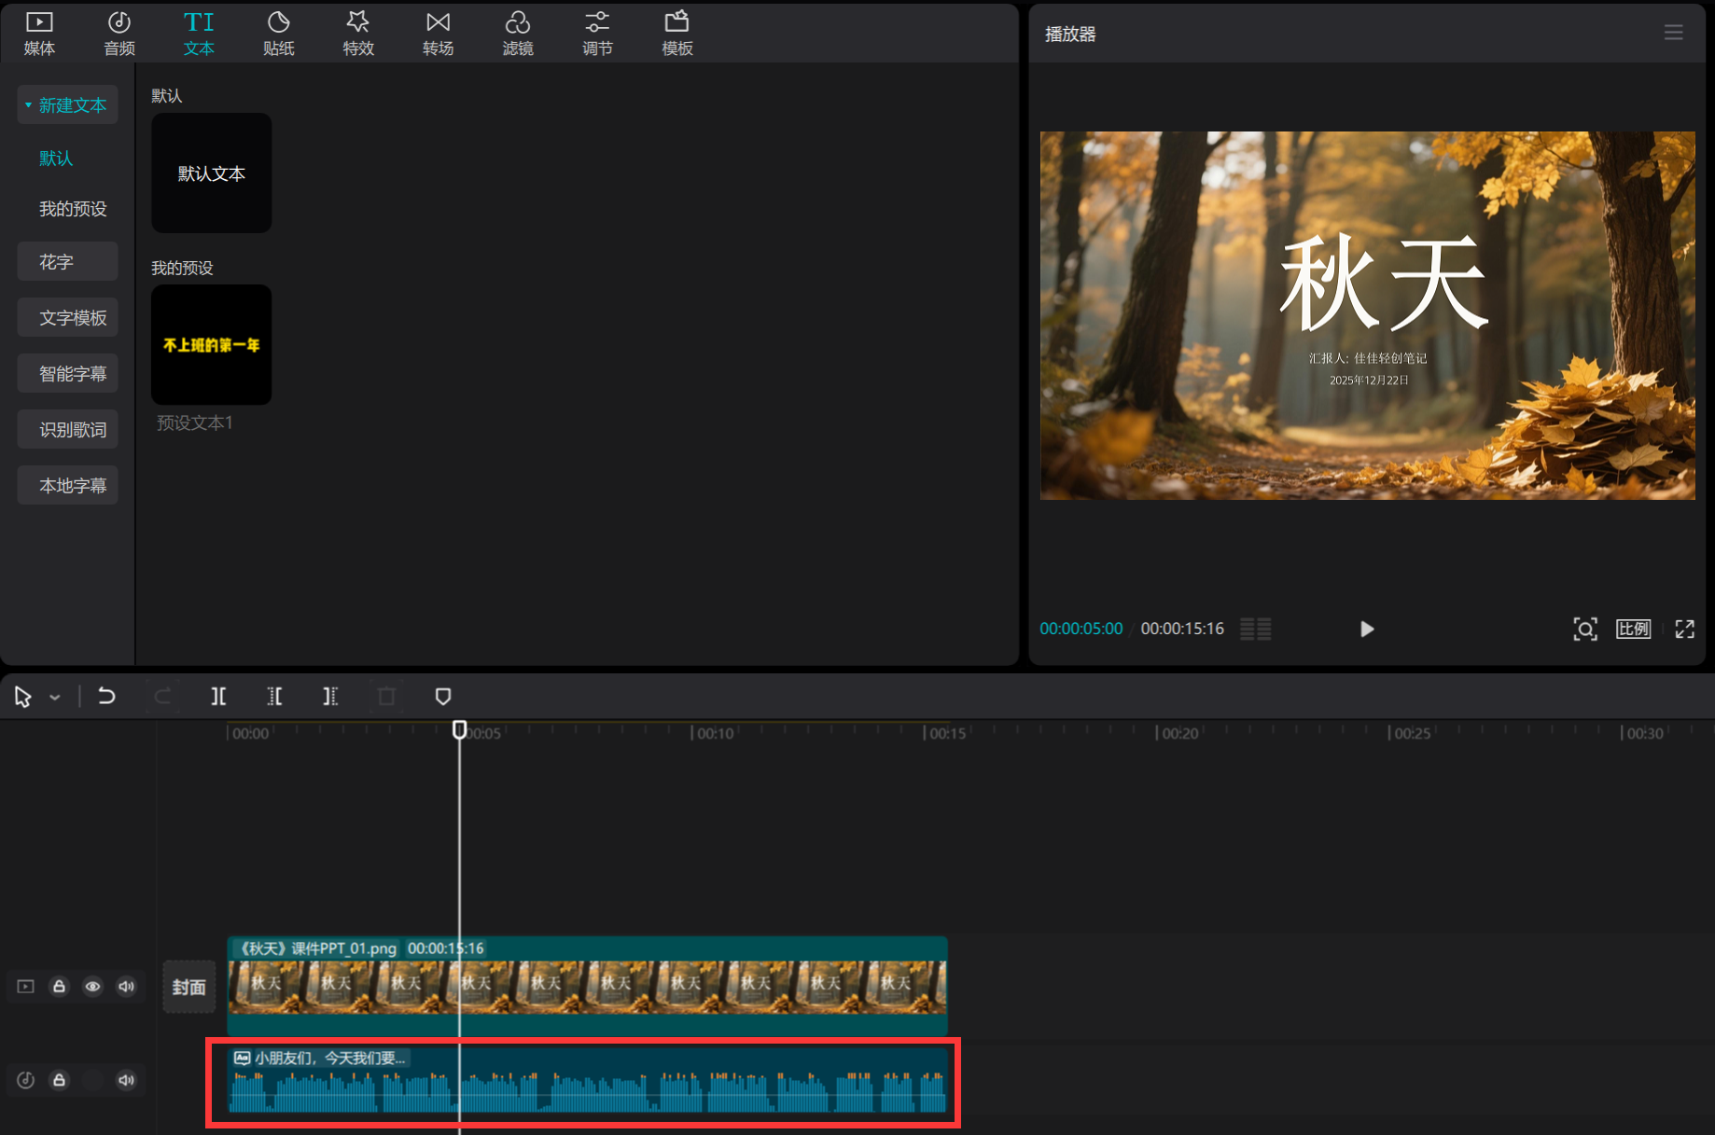Click the player zoom-focus icon
Screen dimensions: 1715x1135
tap(1584, 630)
